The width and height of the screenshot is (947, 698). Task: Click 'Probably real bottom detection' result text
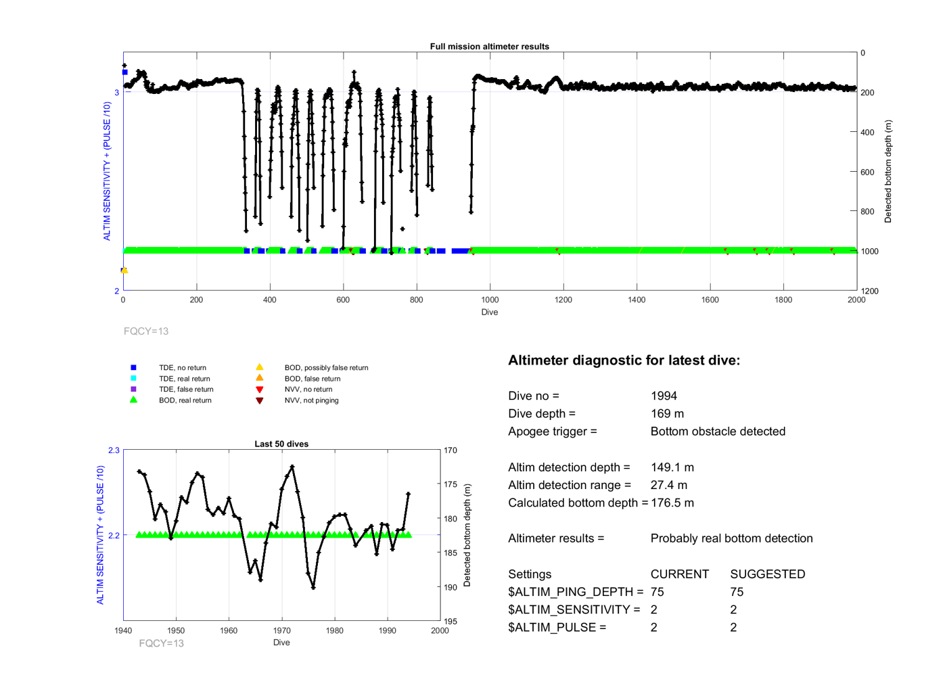731,538
